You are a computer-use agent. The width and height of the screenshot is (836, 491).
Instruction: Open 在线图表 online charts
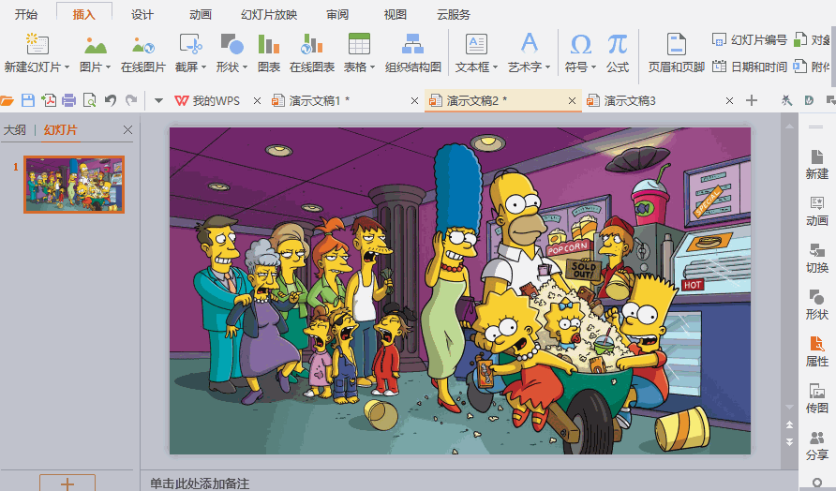point(312,44)
